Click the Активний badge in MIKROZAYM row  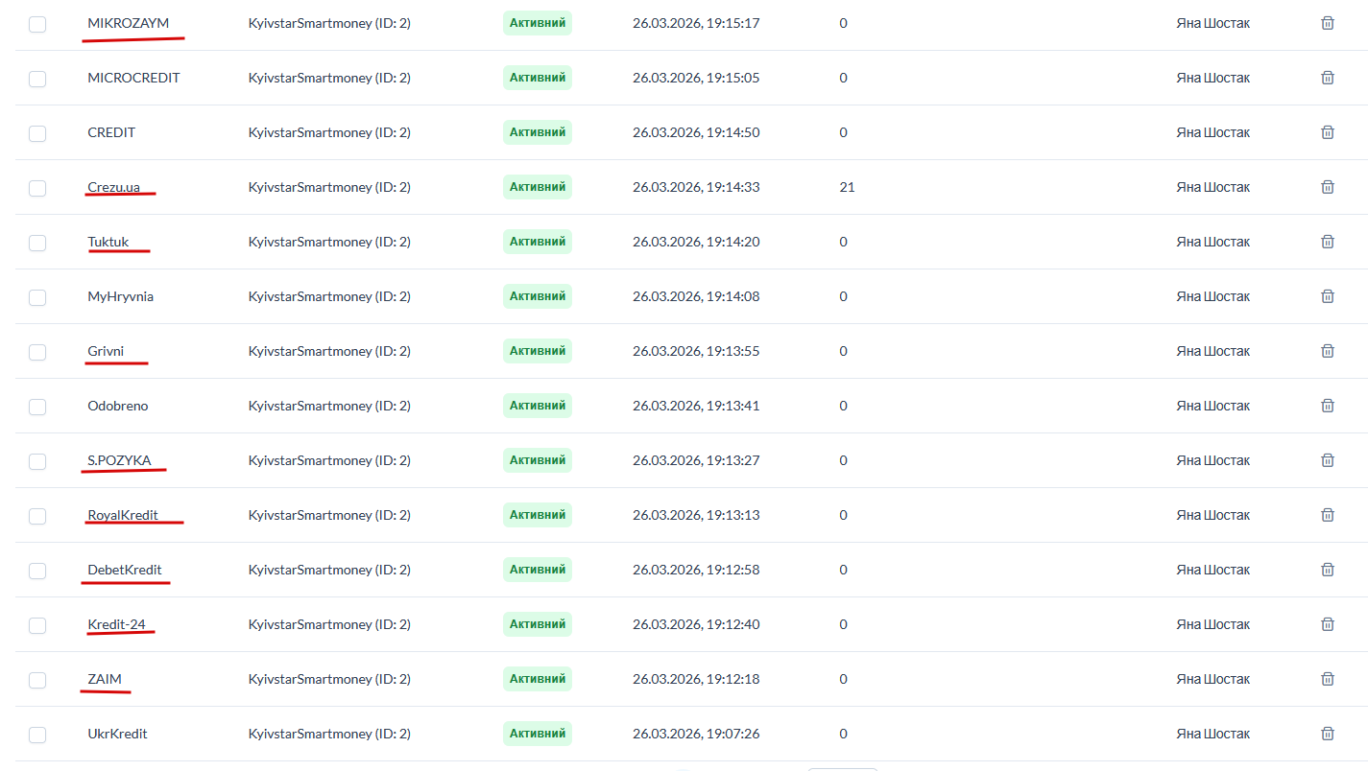(538, 23)
